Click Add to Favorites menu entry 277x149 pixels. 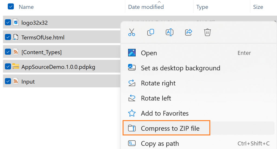point(165,113)
